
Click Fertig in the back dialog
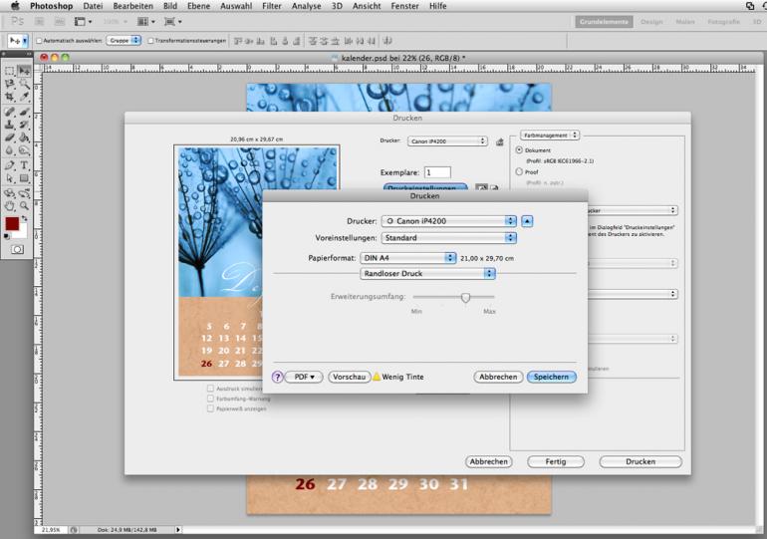pos(556,461)
